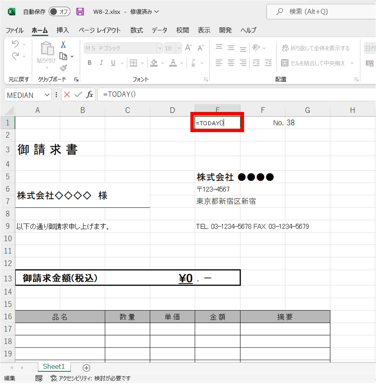Screen dimensions: 376x384
Task: Open the font size dropdown
Action: (x=179, y=48)
